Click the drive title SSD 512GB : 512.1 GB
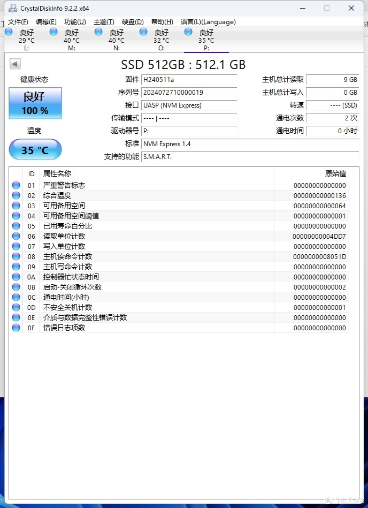The width and height of the screenshot is (368, 508). (183, 64)
